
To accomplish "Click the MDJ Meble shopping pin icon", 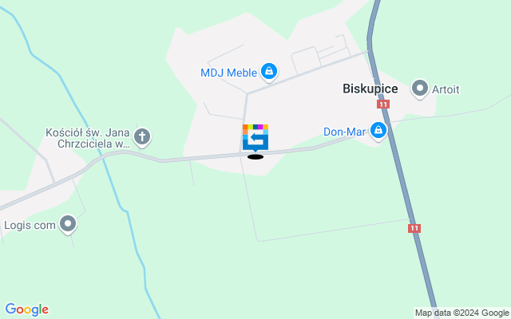I will (x=269, y=72).
